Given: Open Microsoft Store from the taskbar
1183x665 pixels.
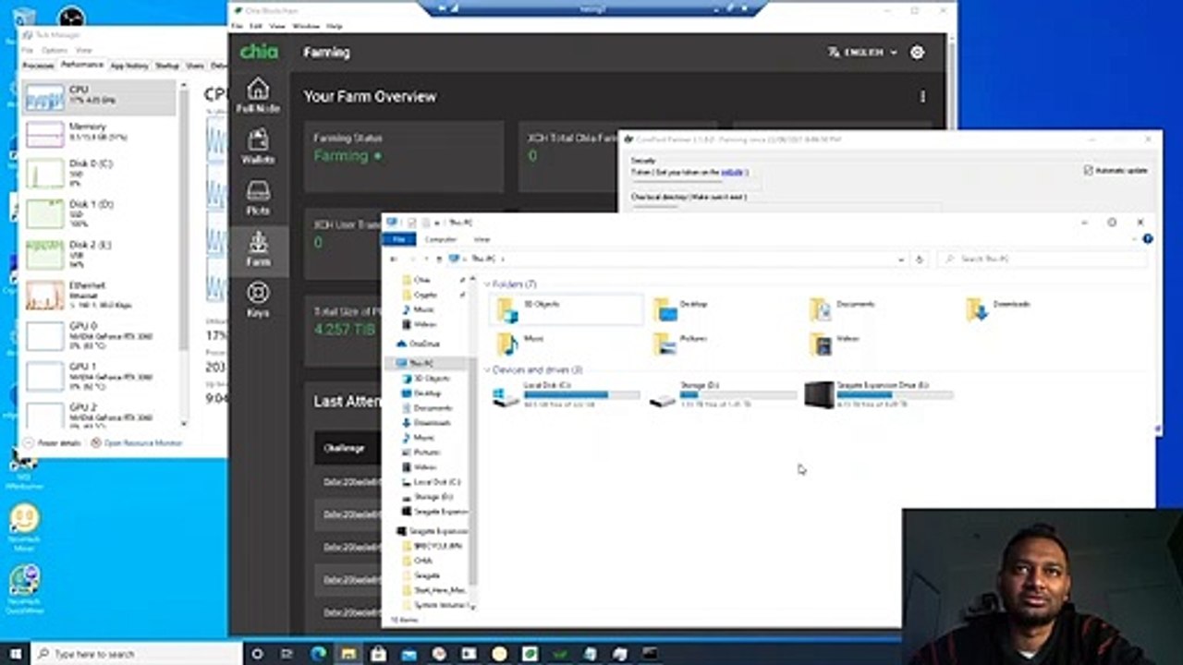Looking at the screenshot, I should (379, 654).
